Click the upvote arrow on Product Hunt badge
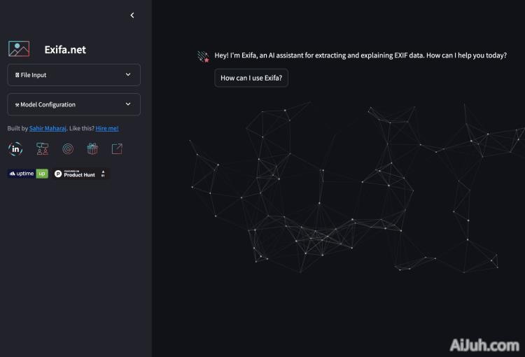This screenshot has width=525, height=357. click(103, 172)
